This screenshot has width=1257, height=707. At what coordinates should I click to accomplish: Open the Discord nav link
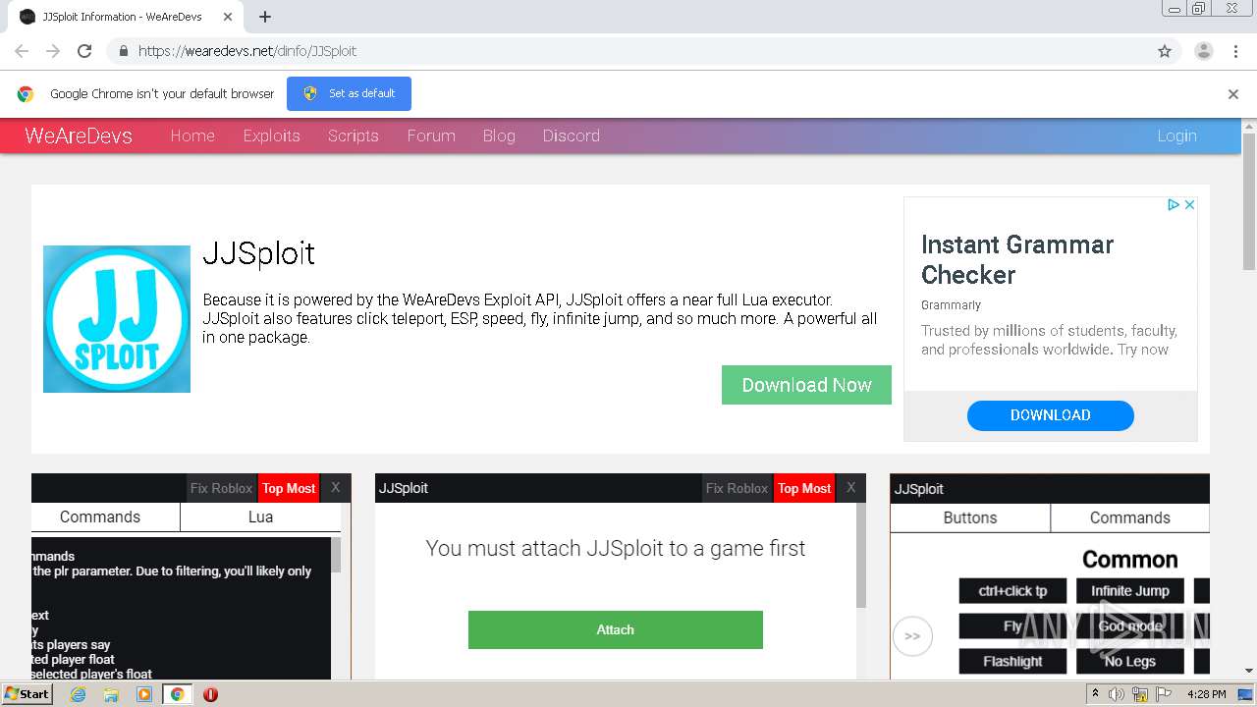(x=572, y=136)
